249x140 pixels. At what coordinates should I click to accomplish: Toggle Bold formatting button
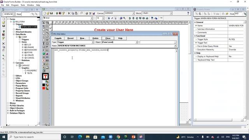[109, 18]
